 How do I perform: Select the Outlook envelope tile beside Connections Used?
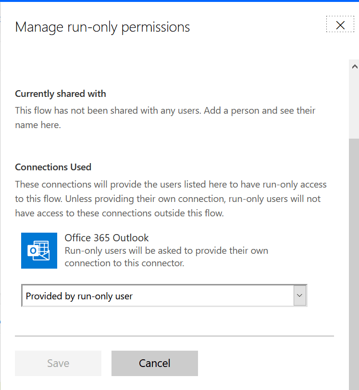coord(39,250)
